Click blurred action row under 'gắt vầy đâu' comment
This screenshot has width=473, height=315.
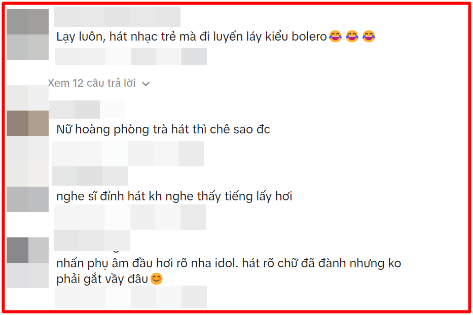click(x=131, y=297)
